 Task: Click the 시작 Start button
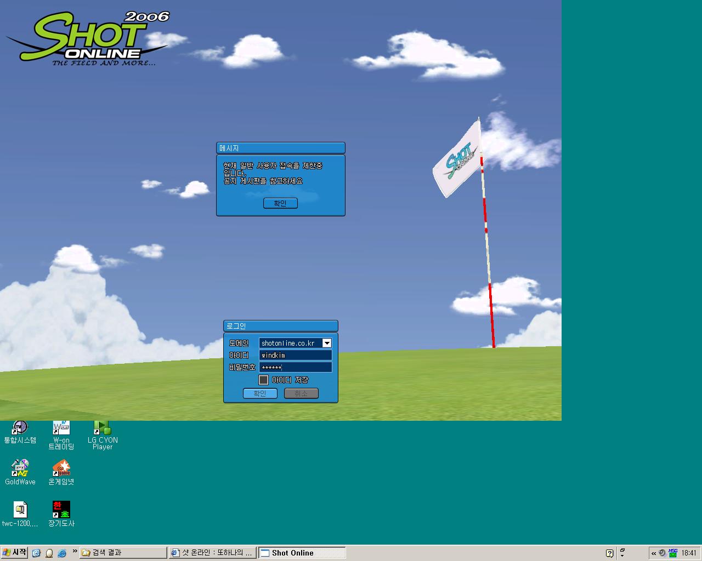pos(14,552)
